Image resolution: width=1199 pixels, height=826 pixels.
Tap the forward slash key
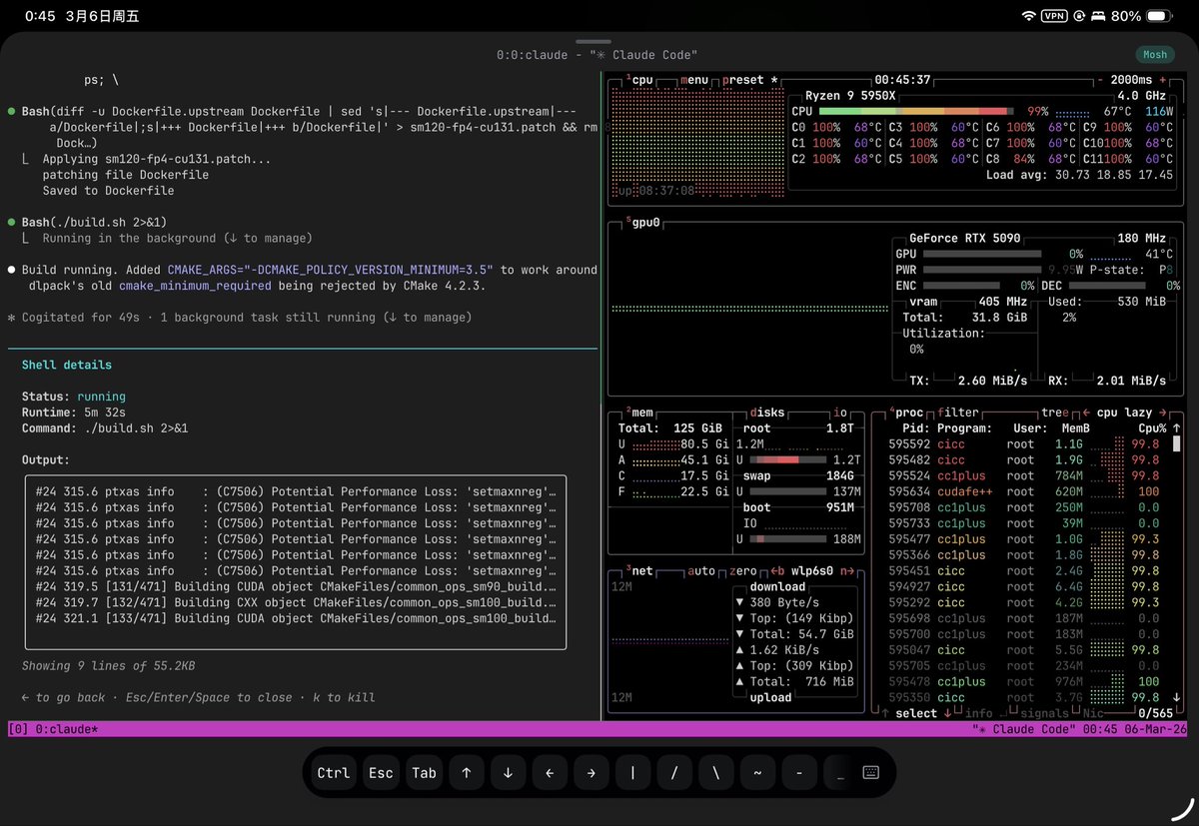(x=674, y=772)
